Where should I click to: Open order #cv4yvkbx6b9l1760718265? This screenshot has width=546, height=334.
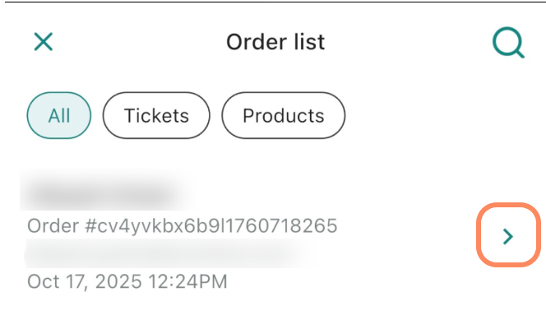tap(182, 226)
